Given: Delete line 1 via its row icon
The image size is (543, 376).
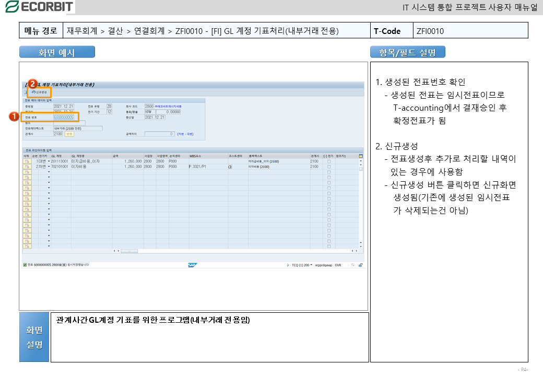Looking at the screenshot, I should [x=26, y=161].
